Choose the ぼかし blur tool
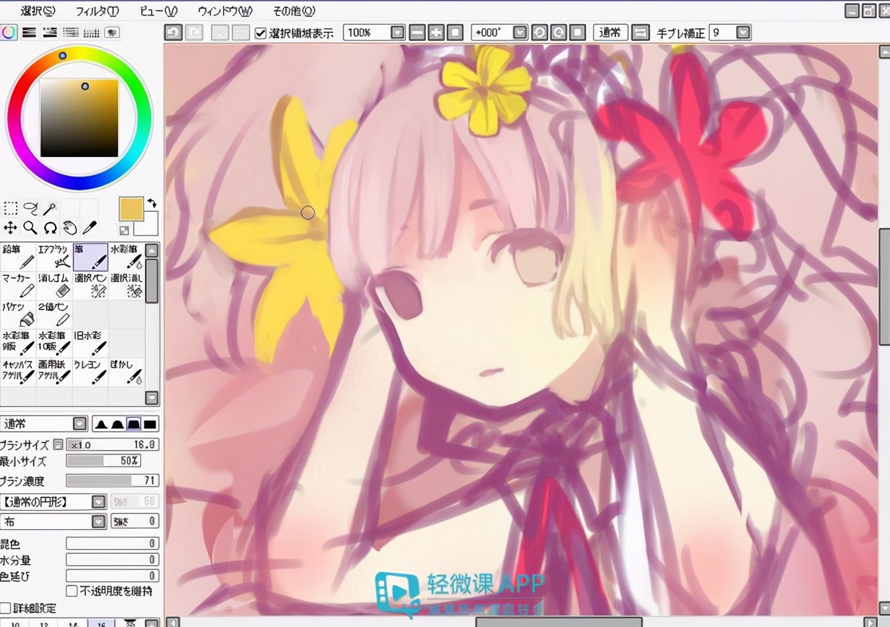This screenshot has height=627, width=890. tap(126, 372)
